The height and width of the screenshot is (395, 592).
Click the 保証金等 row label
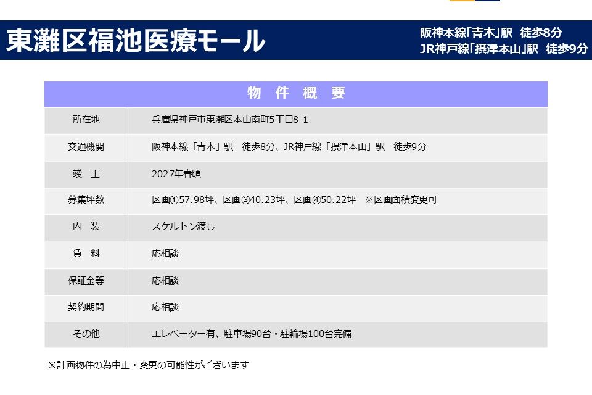tap(86, 281)
